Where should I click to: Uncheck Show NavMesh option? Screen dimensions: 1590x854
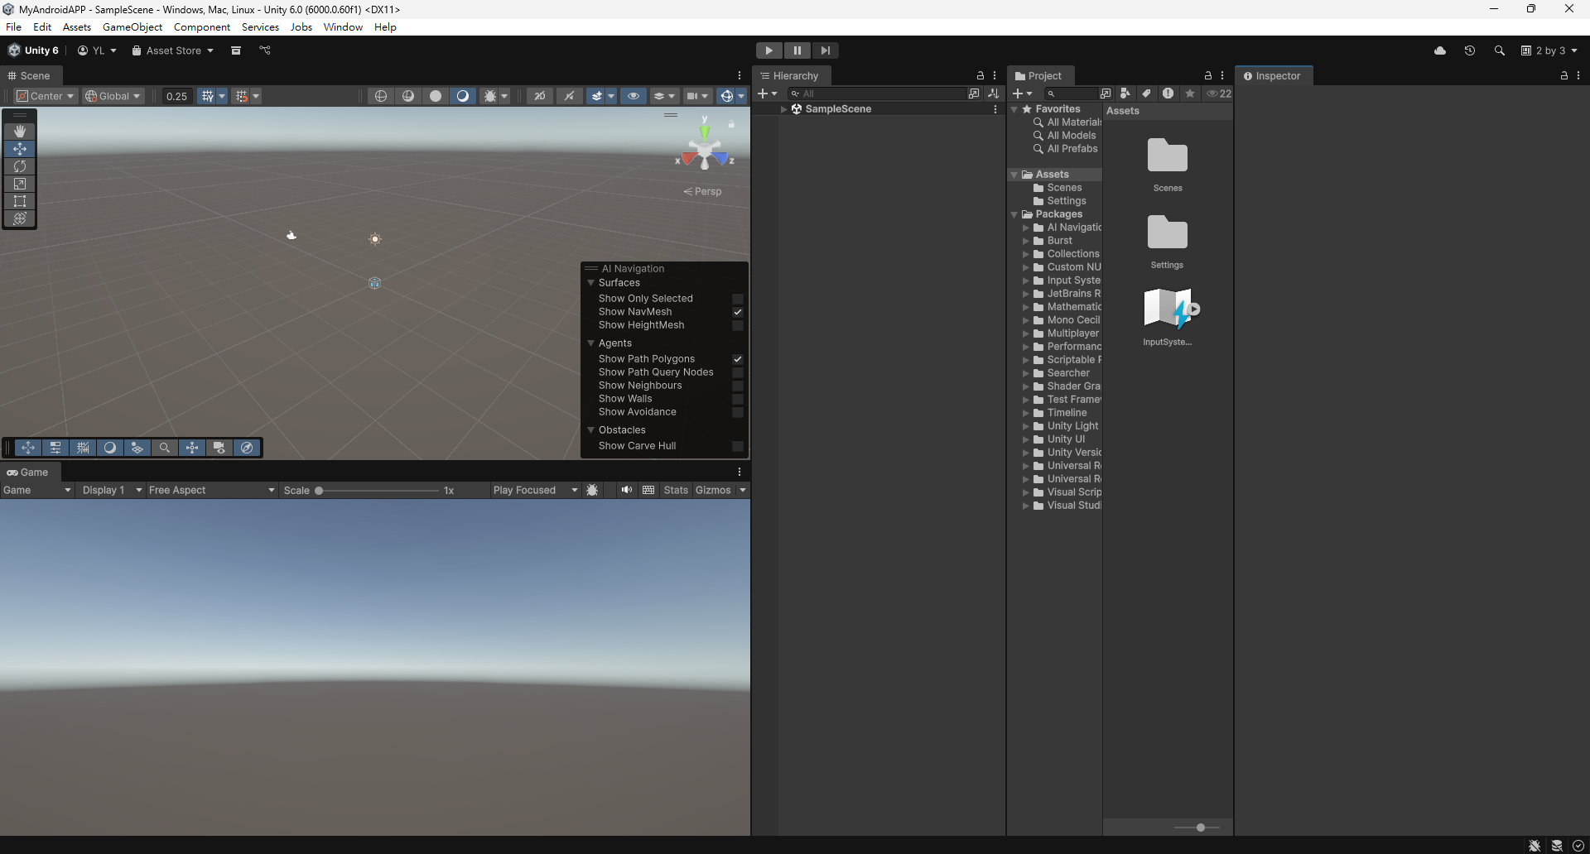pos(737,312)
